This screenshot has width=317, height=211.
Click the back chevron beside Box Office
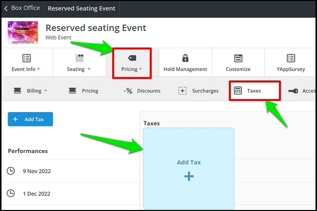click(x=6, y=8)
